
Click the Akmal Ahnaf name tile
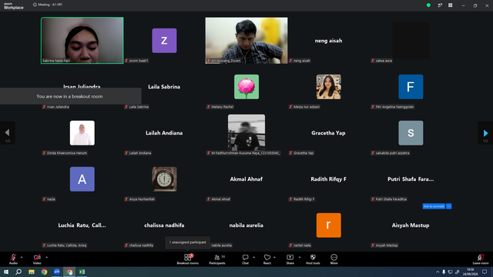coord(246,179)
